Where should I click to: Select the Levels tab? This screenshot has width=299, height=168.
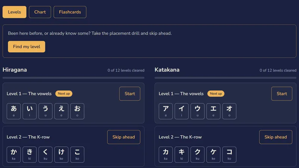(x=14, y=12)
